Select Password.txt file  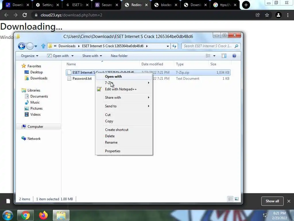(x=82, y=79)
